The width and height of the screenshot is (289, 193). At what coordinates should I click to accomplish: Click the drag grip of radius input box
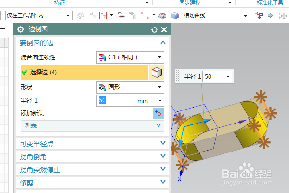pyautogui.click(x=178, y=76)
